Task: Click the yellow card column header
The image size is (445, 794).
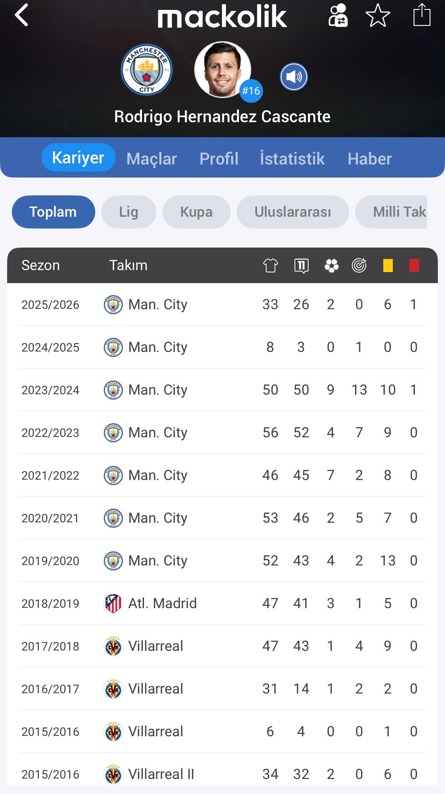Action: click(x=388, y=265)
